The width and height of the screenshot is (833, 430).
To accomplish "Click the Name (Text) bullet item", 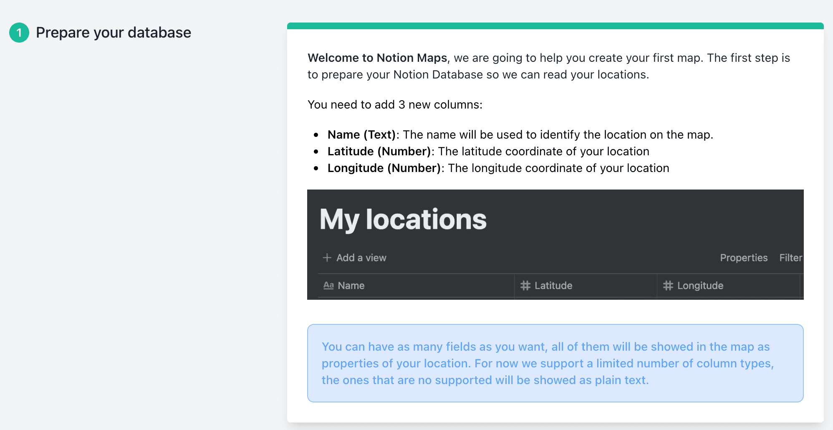I will tap(520, 134).
